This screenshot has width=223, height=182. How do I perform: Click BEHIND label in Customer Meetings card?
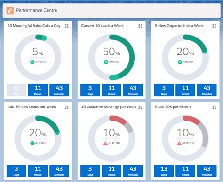pos(114,143)
